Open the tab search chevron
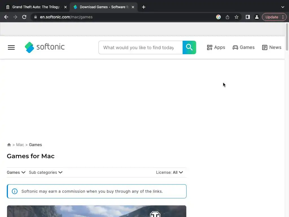The height and width of the screenshot is (217, 289). pyautogui.click(x=283, y=7)
